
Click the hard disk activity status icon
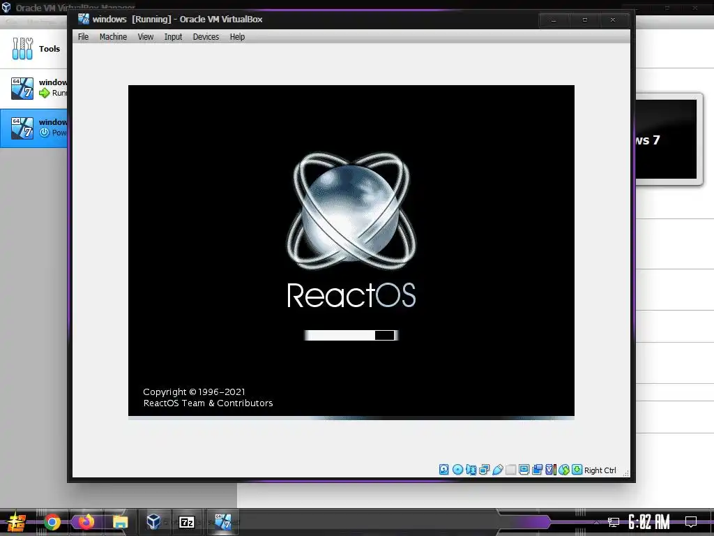[444, 470]
